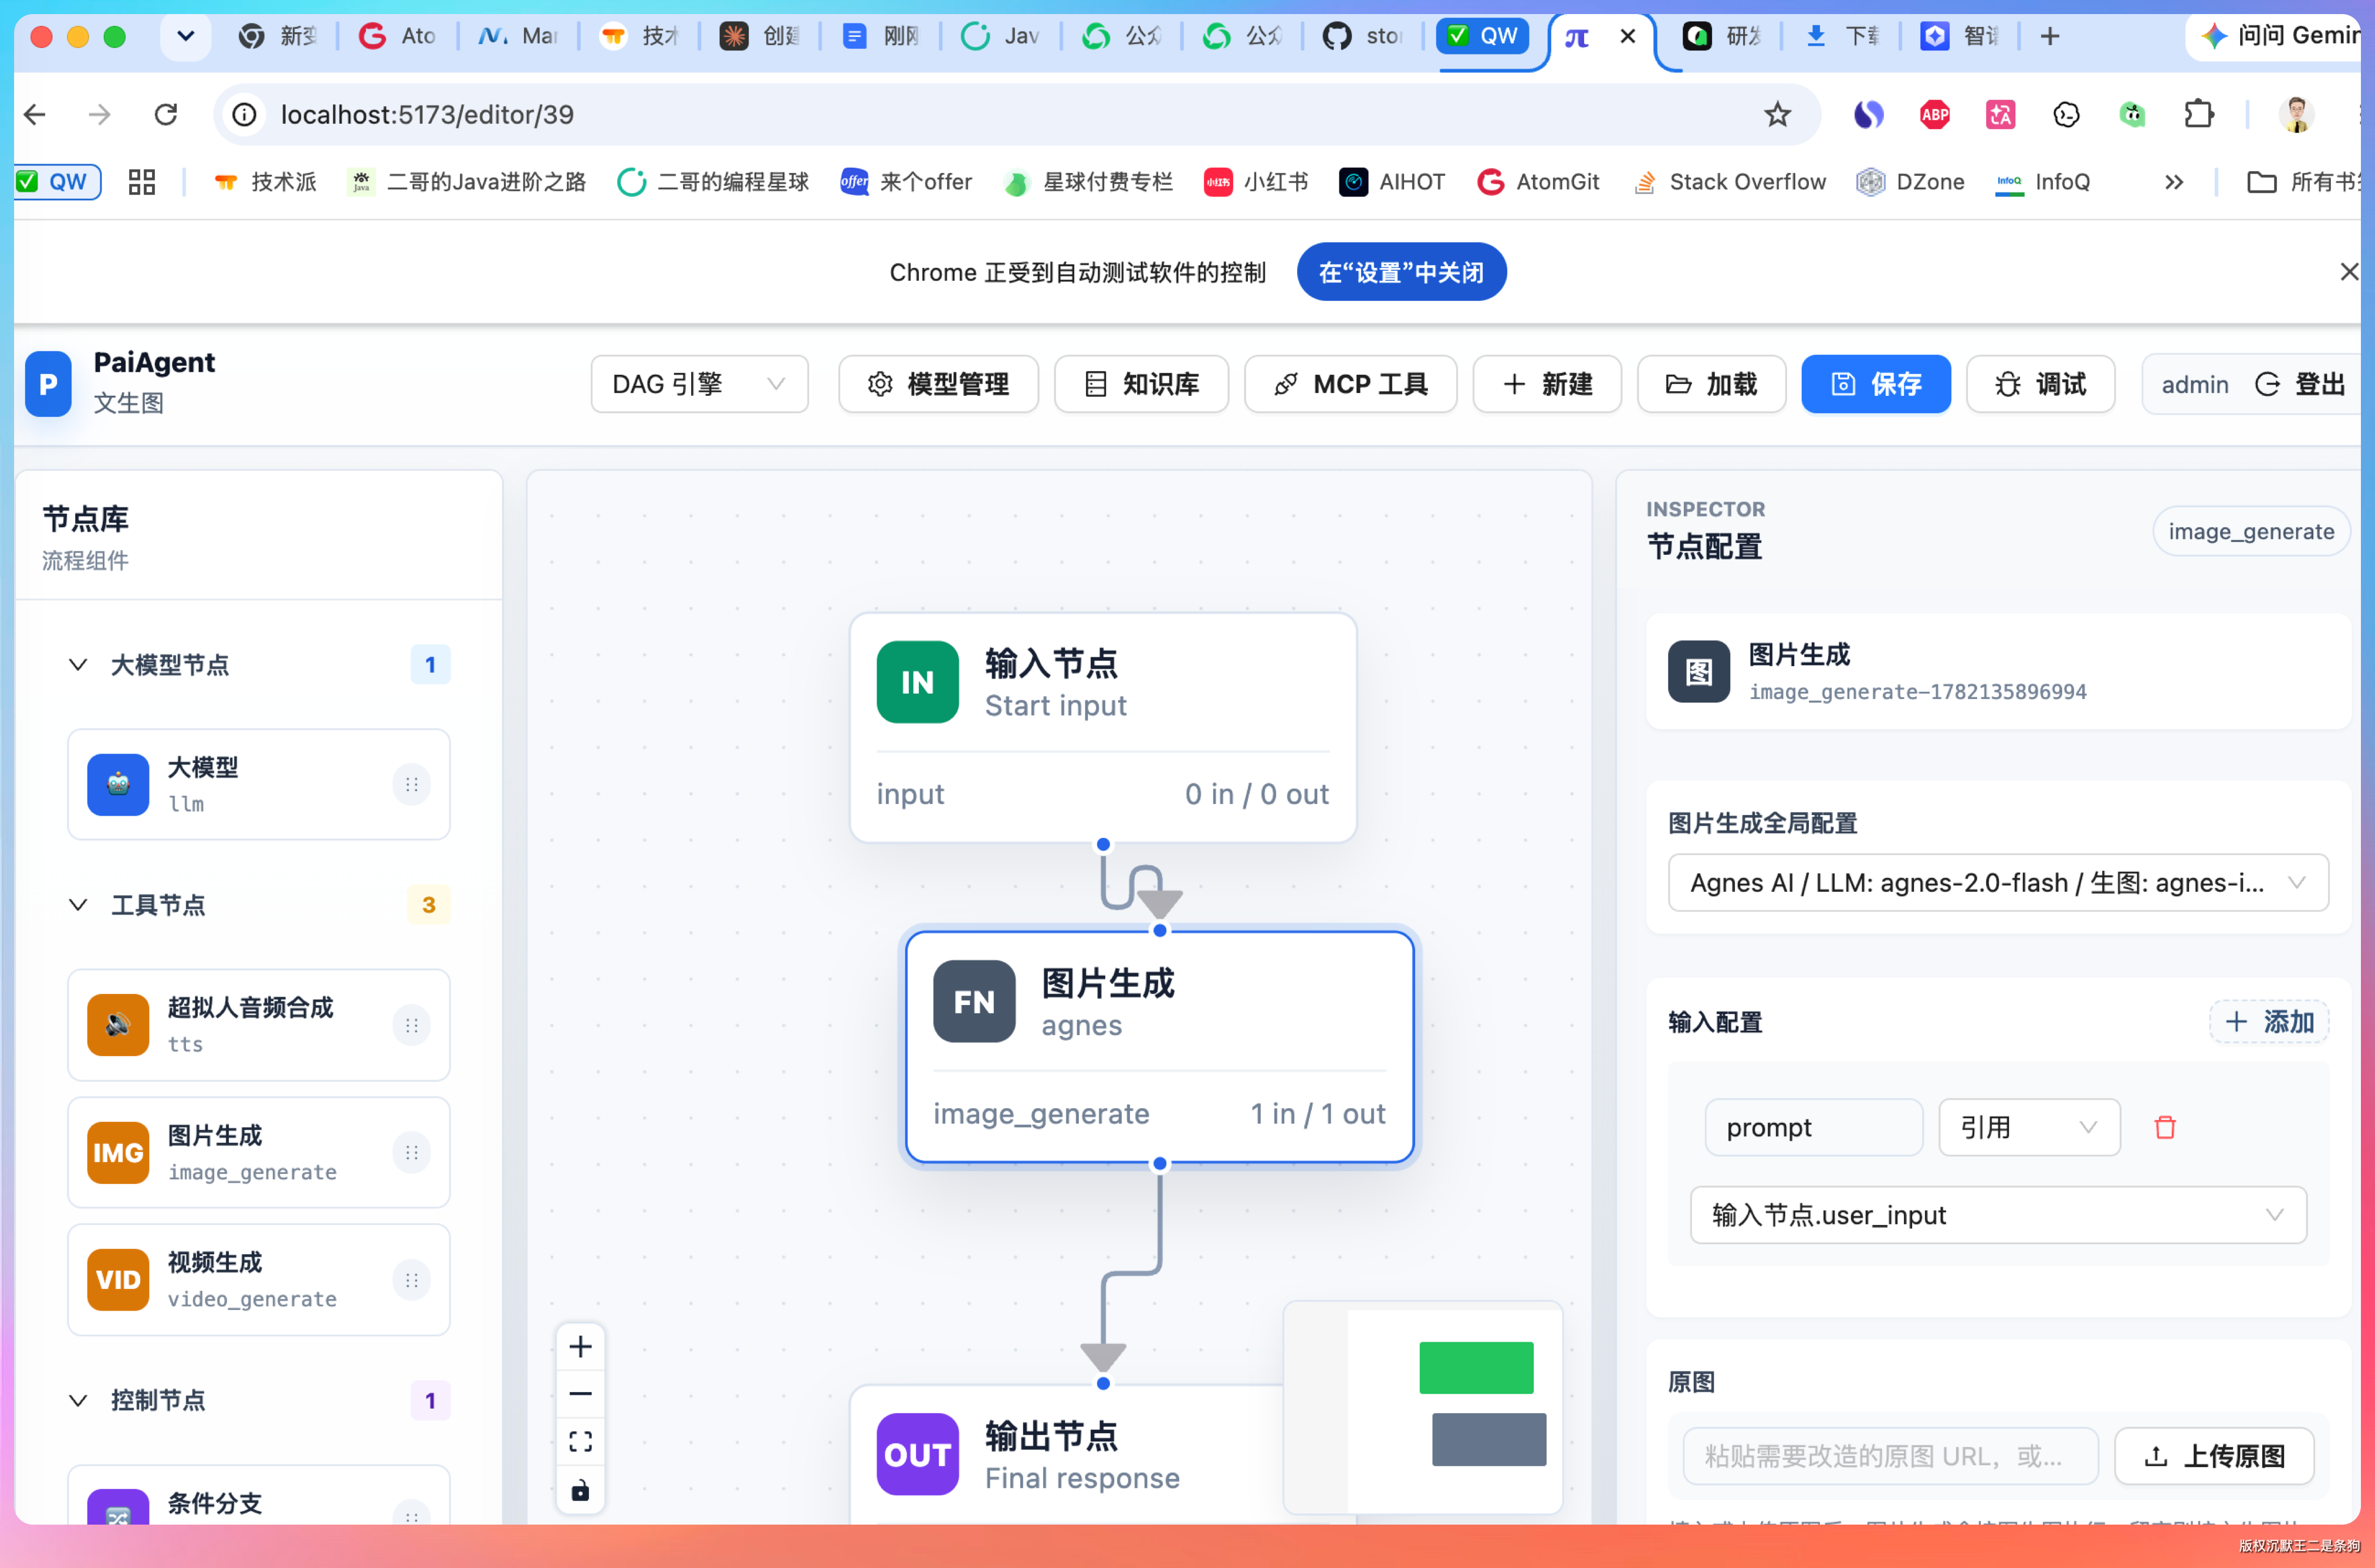Open a new browser tab
Screen dimensions: 2375x1568
[x=2050, y=37]
